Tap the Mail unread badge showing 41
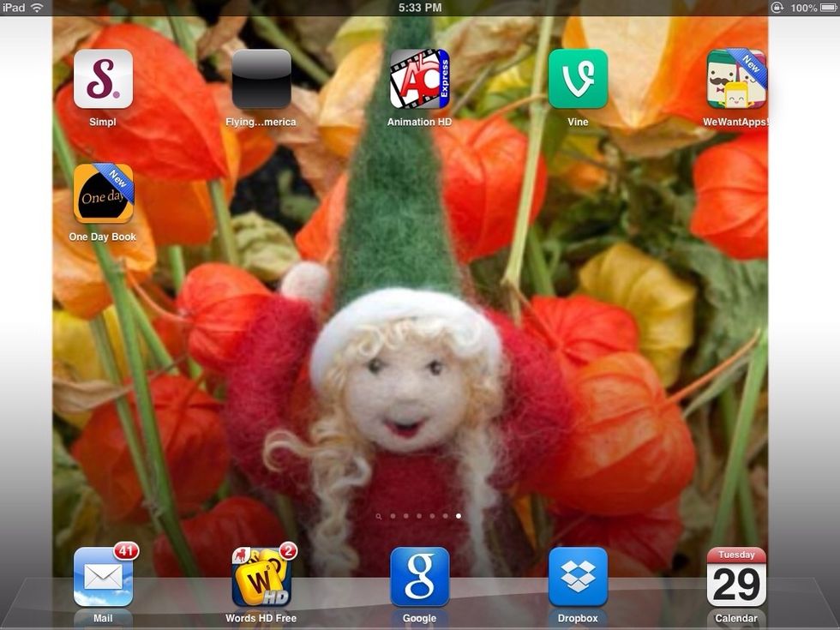 pyautogui.click(x=126, y=551)
